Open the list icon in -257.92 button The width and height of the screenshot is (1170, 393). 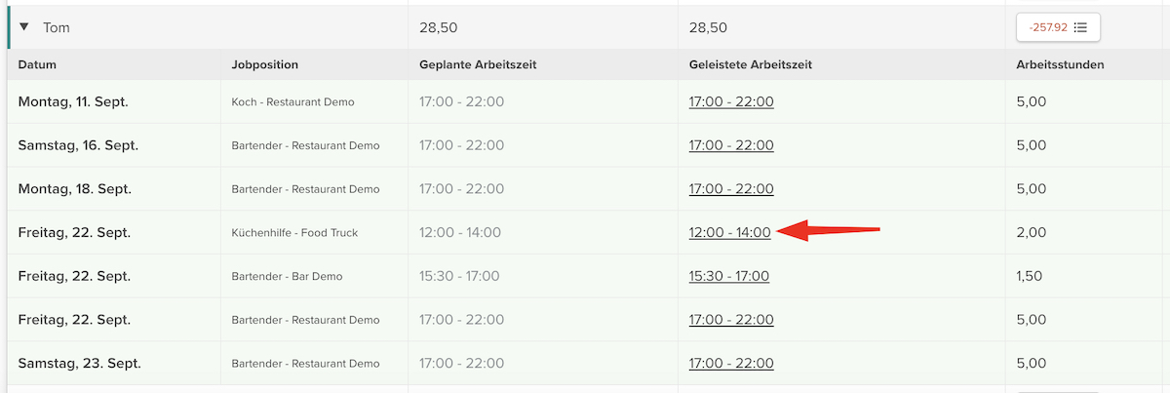pyautogui.click(x=1080, y=27)
